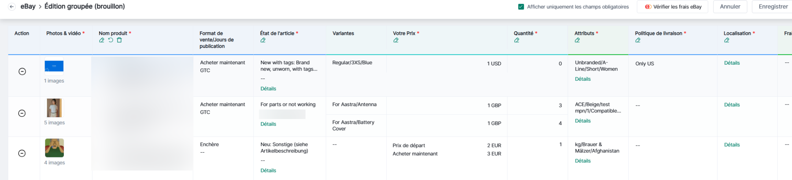The image size is (792, 180).
Task: Open the 5 images product thumbnail
Action: point(54,108)
